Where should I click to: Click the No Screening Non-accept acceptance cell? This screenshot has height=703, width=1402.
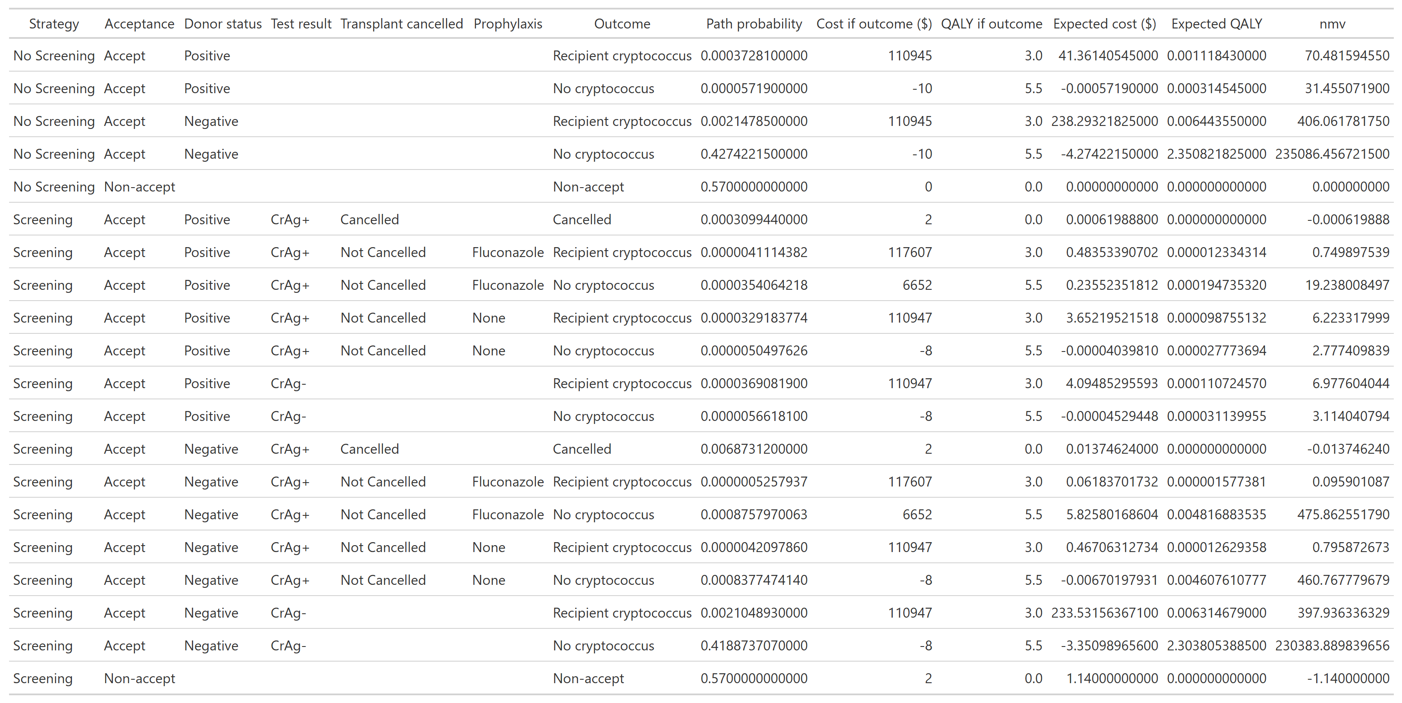[139, 187]
